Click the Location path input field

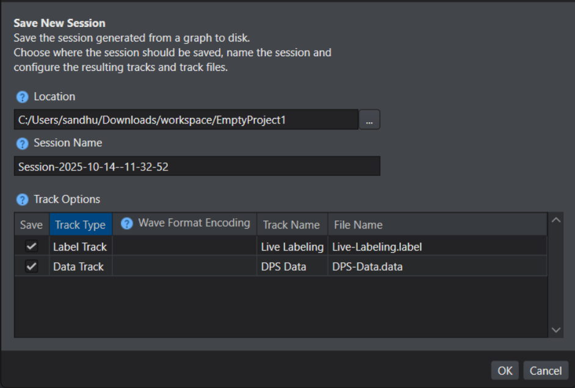tap(186, 120)
